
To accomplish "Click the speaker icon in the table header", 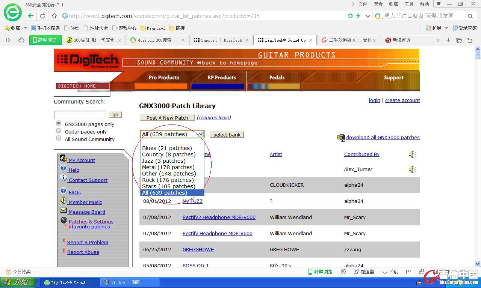I will [x=412, y=154].
